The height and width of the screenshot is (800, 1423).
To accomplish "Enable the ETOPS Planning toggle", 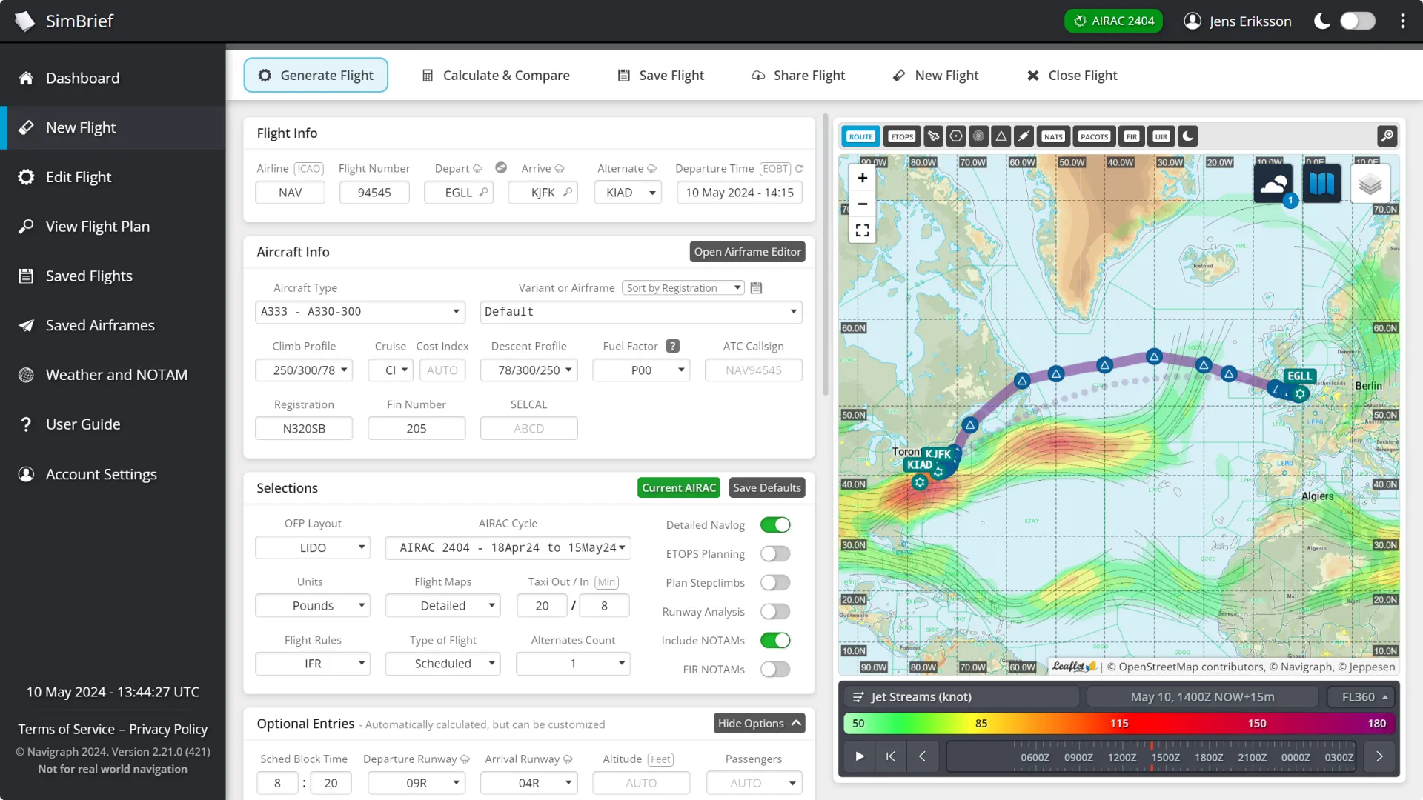I will coord(775,554).
